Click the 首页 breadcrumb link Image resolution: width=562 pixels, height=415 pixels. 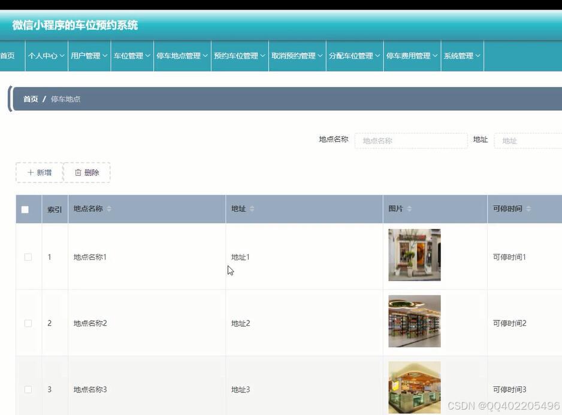coord(31,99)
